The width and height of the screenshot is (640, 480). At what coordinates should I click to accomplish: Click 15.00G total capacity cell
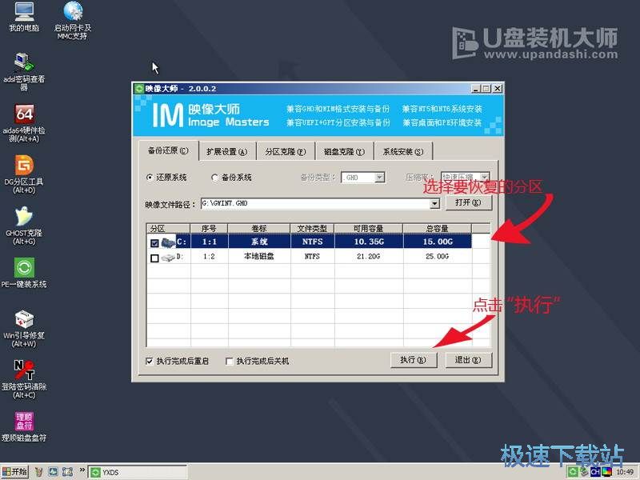click(438, 242)
